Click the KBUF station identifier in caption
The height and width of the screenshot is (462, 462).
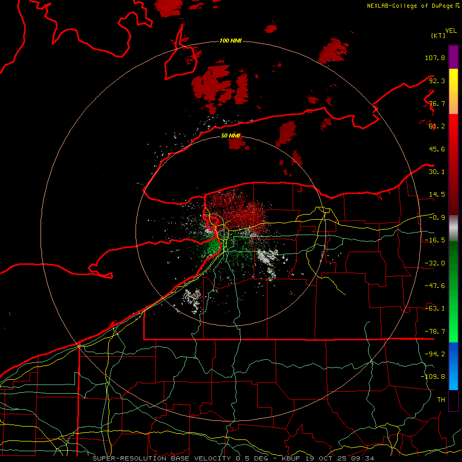[x=292, y=458]
